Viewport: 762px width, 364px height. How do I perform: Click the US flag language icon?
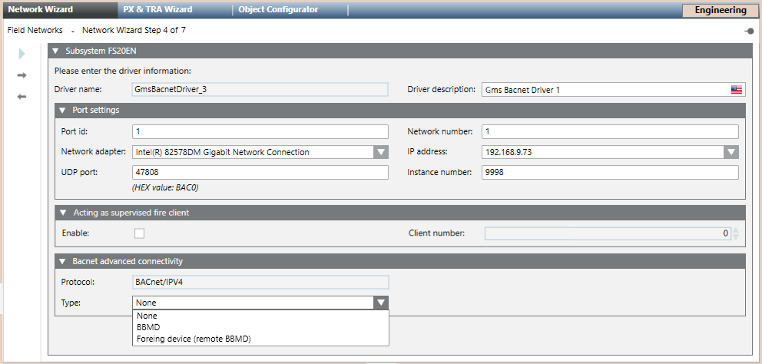(736, 89)
